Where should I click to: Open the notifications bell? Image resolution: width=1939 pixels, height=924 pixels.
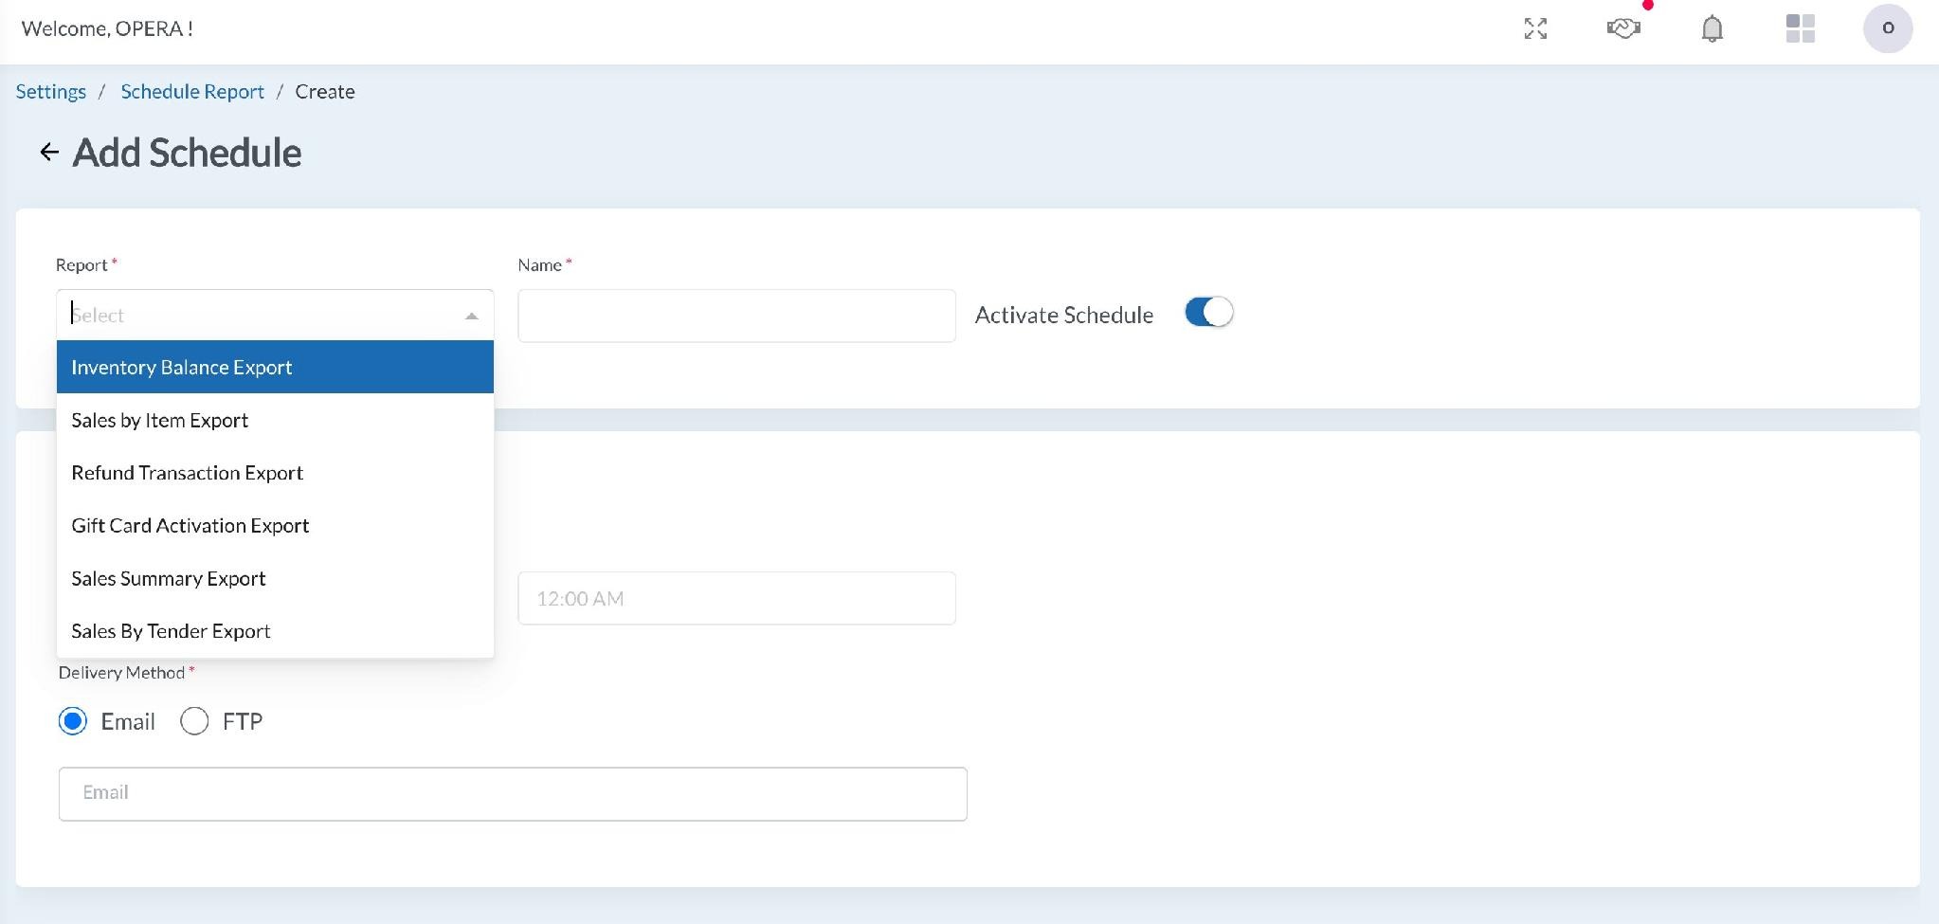1712,28
